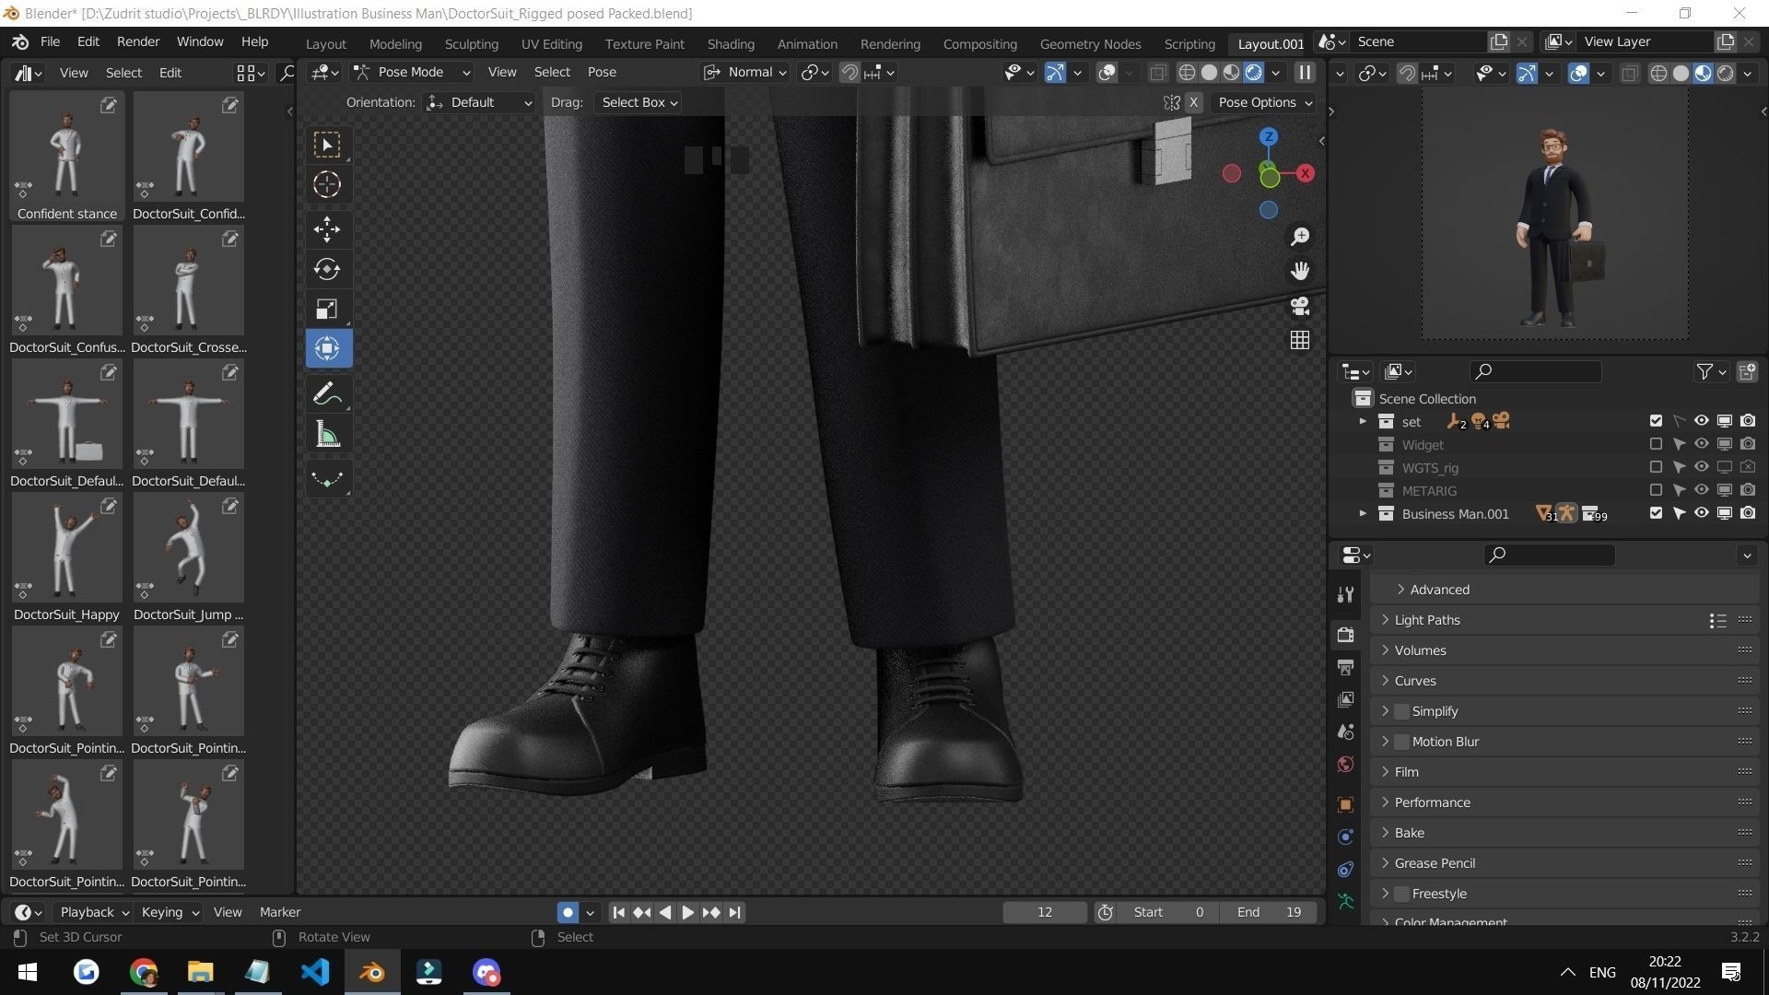Select the Rotate tool
1769x995 pixels.
click(x=327, y=269)
